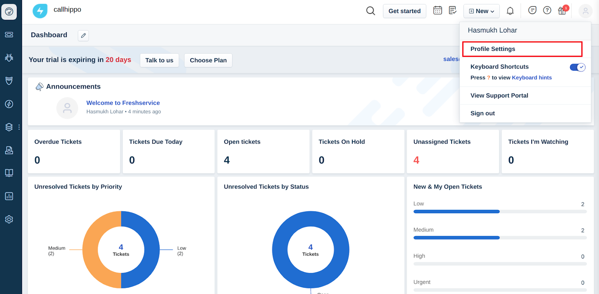Click the Announcements megaphone icon
Viewport: 599px width, 294px height.
coord(39,87)
